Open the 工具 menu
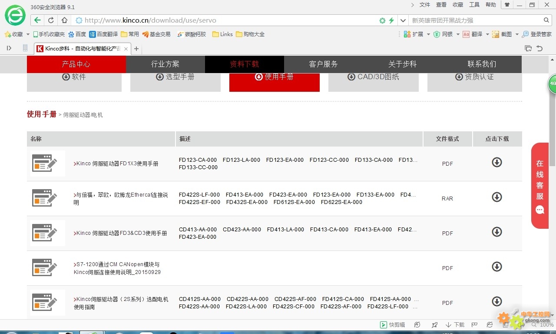556x334 pixels. click(474, 5)
